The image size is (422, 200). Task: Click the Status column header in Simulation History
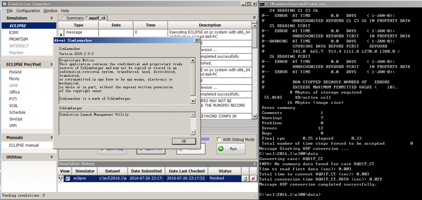coord(225,171)
